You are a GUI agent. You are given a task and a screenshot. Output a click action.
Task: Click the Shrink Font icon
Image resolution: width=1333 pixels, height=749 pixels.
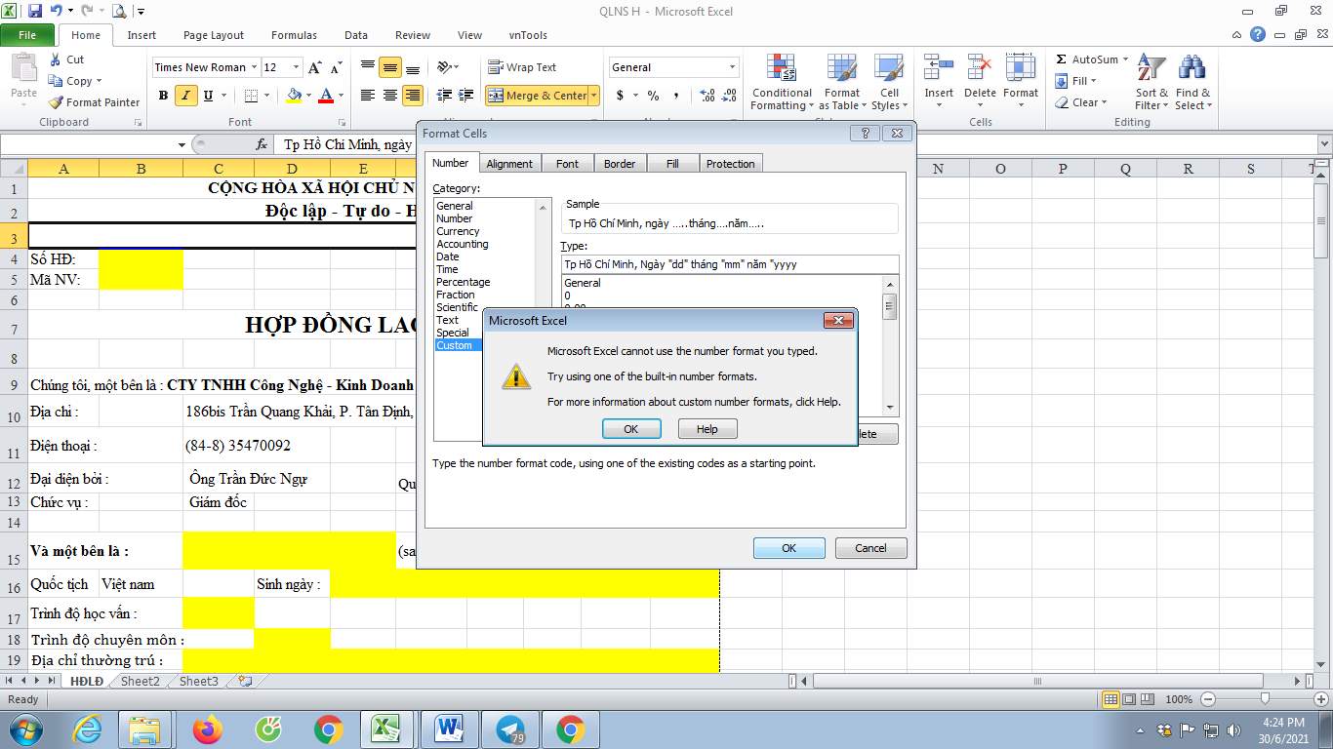(x=337, y=67)
